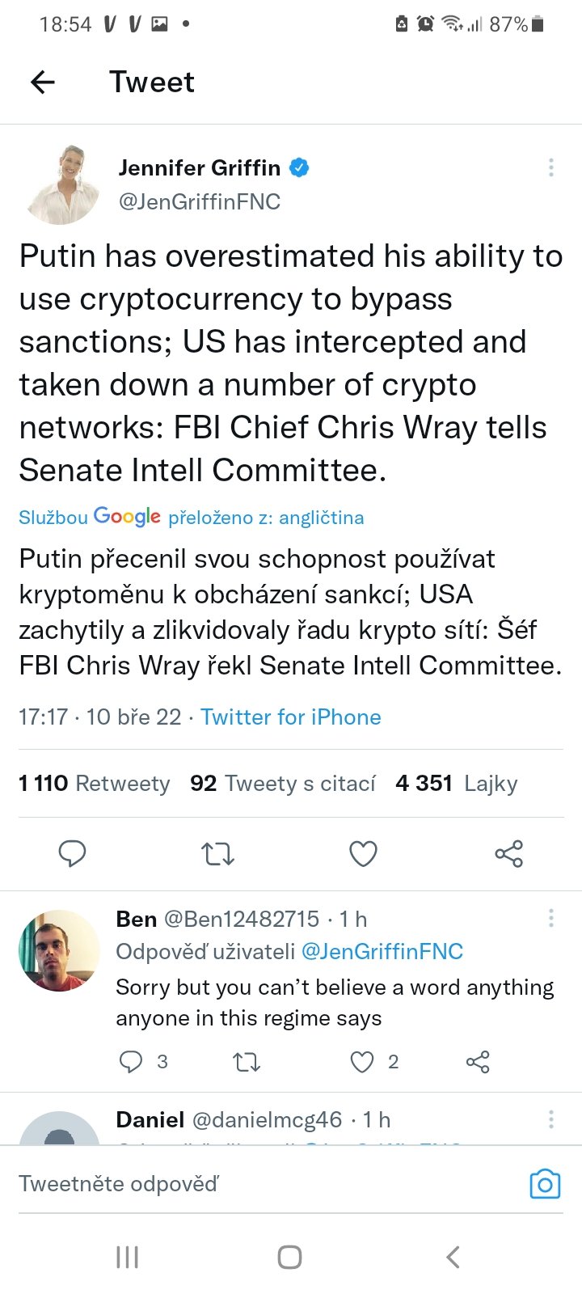Reply to Ben's comment
The height and width of the screenshot is (1294, 582).
(x=131, y=1061)
